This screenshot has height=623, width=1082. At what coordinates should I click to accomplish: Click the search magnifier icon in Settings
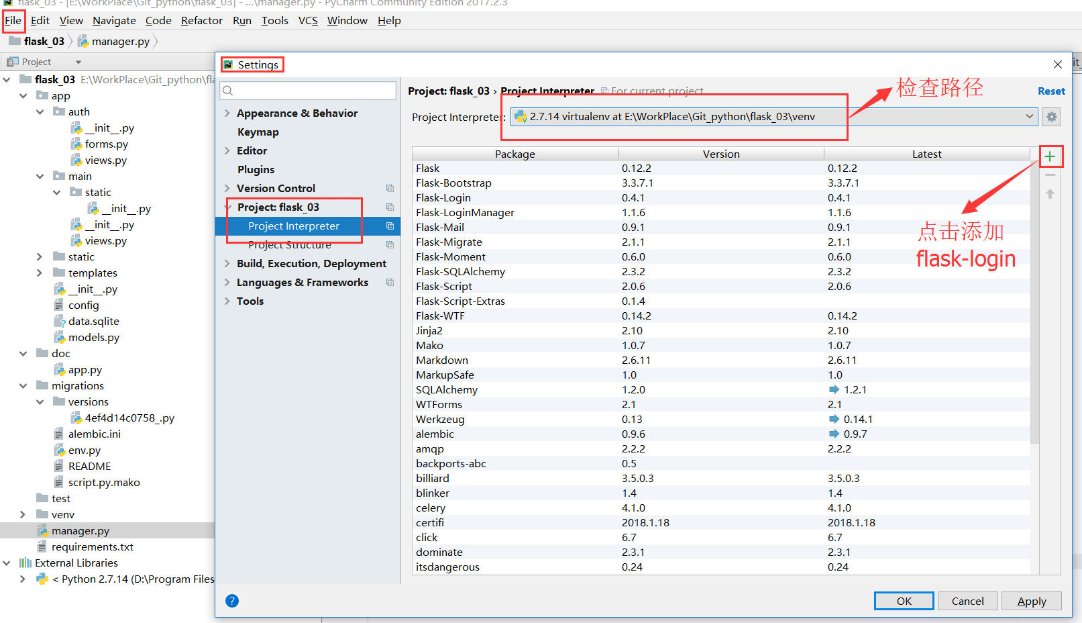228,91
